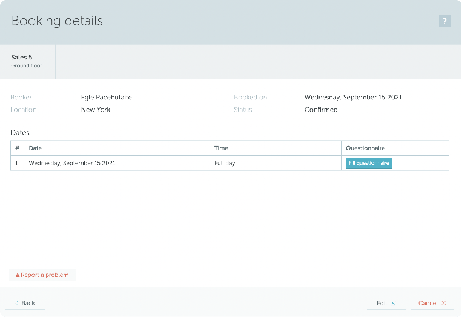The image size is (462, 317).
Task: Click the Status field label
Action: pos(243,110)
